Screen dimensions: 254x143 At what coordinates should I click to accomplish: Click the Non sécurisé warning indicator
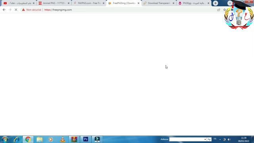[x=32, y=10]
